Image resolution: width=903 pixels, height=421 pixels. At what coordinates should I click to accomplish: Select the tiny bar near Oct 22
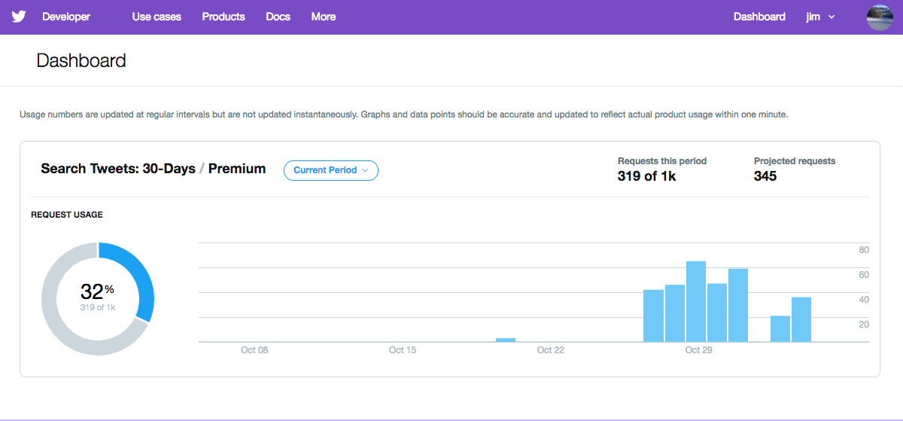[x=506, y=340]
